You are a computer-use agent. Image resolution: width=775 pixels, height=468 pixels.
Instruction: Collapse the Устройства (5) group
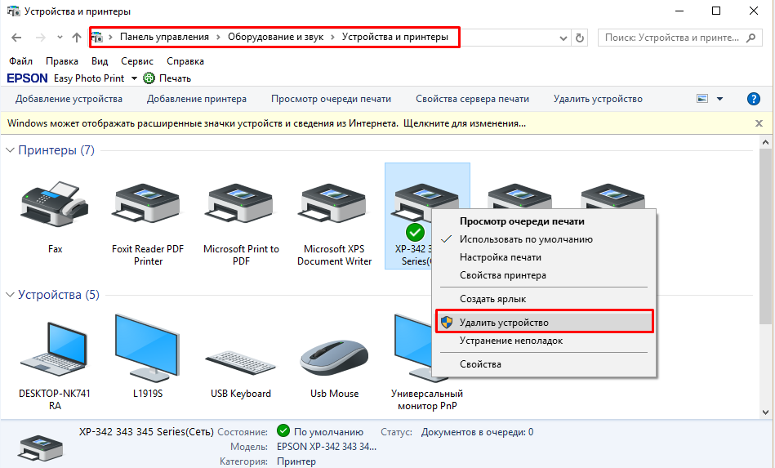tap(10, 295)
